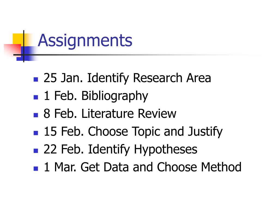Click the blue bullet before 1 Feb. Bibliography
279x209 pixels.
click(36, 97)
